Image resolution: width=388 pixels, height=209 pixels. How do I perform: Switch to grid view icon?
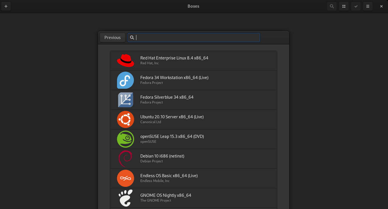click(344, 6)
